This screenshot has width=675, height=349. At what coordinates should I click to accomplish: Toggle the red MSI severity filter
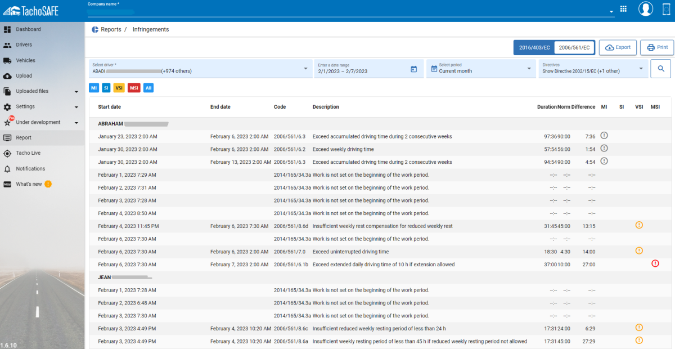tap(134, 88)
